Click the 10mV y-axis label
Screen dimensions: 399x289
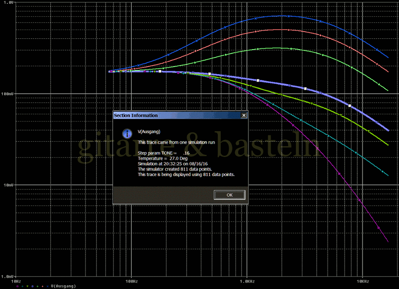pos(8,185)
